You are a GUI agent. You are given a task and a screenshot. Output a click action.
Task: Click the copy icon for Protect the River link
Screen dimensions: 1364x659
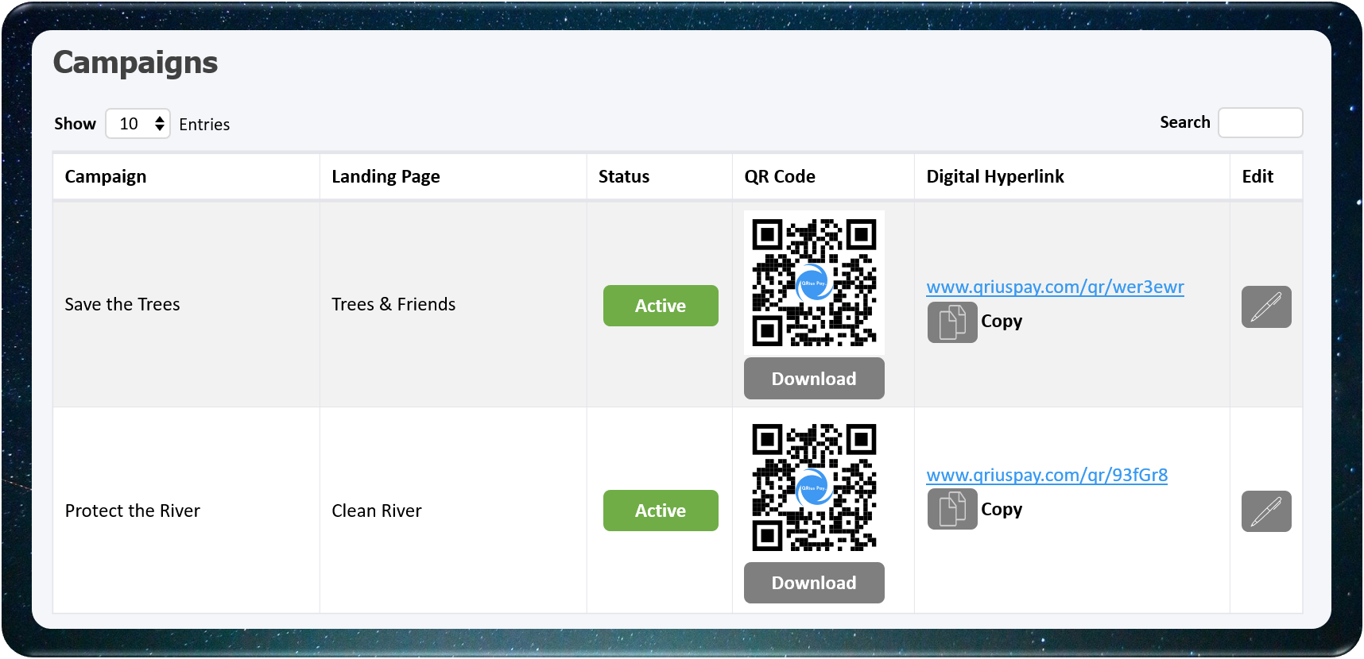(x=952, y=510)
